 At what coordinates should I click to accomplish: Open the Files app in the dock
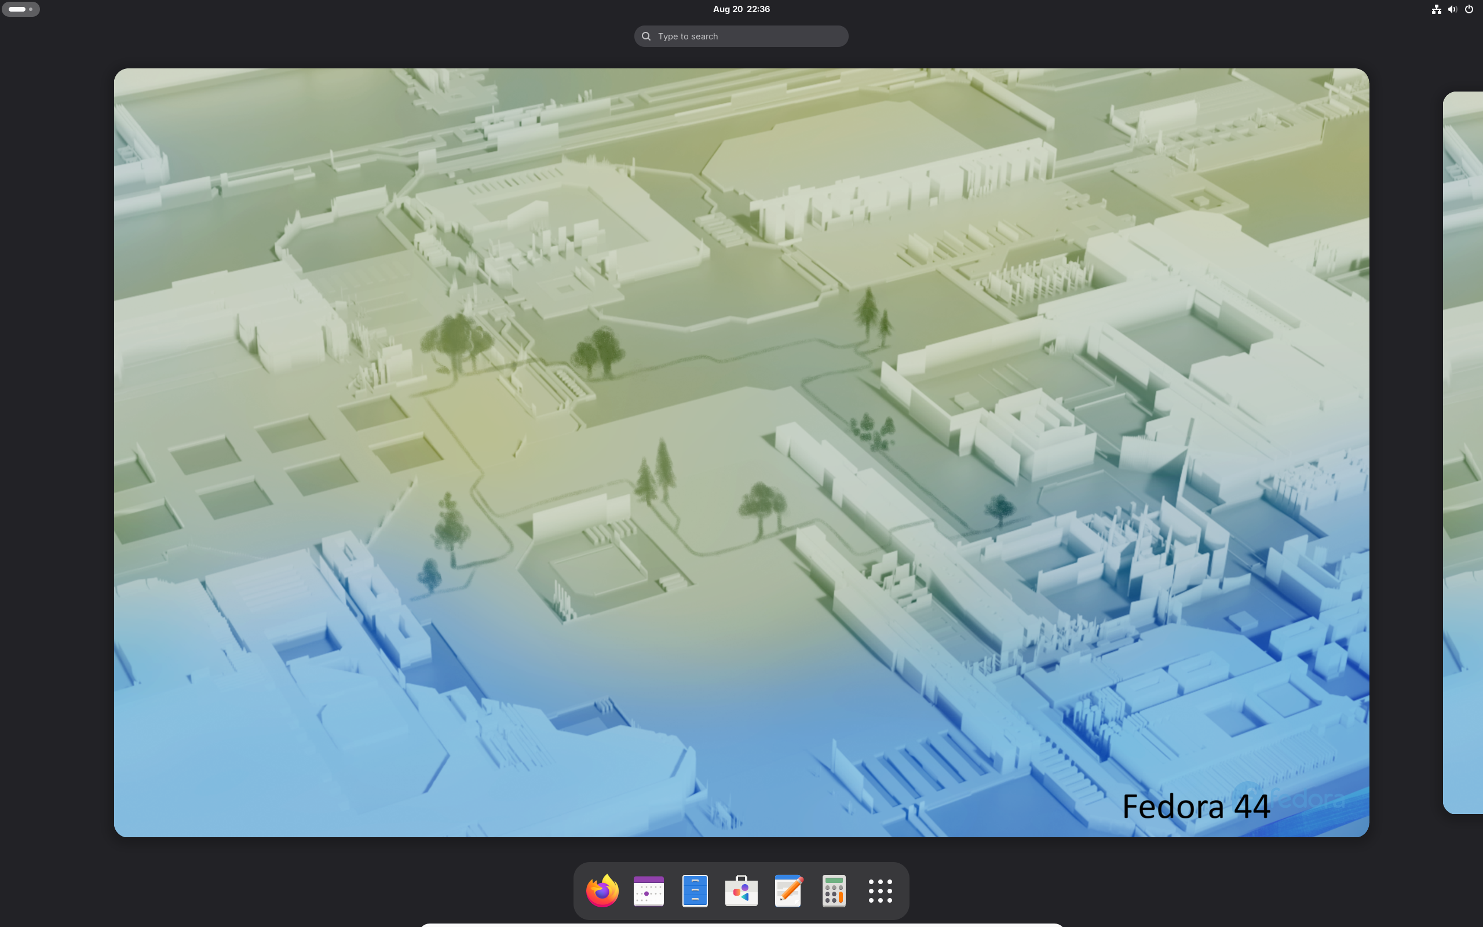click(x=695, y=891)
